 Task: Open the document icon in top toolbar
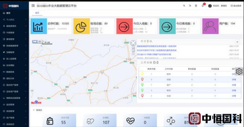click(x=196, y=6)
